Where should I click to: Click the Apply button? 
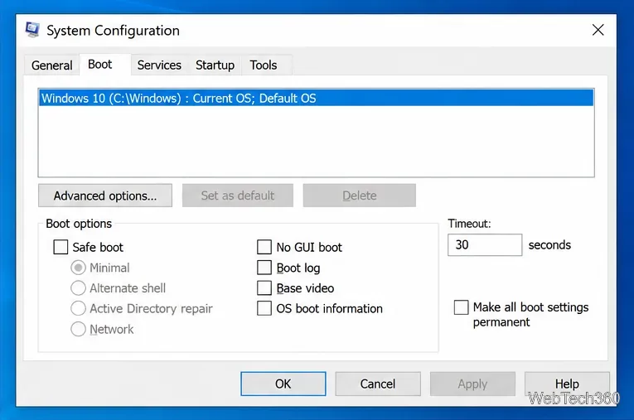472,384
